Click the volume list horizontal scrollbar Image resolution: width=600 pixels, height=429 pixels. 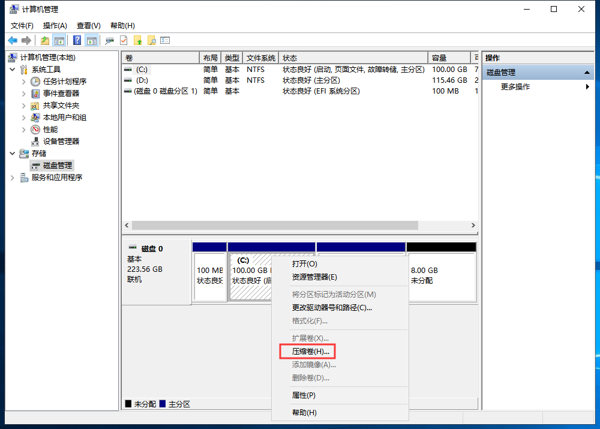coord(275,226)
